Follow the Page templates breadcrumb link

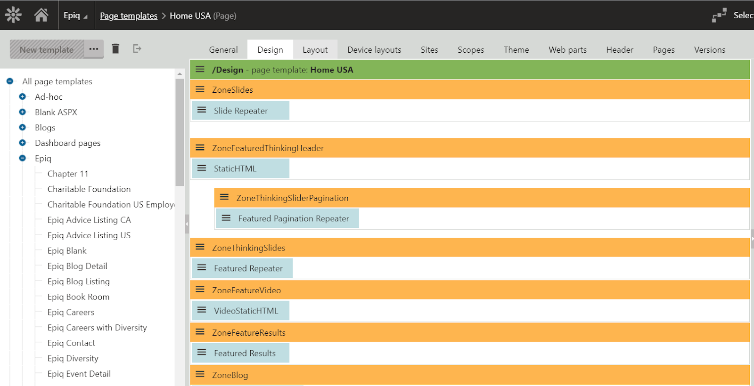click(x=129, y=16)
